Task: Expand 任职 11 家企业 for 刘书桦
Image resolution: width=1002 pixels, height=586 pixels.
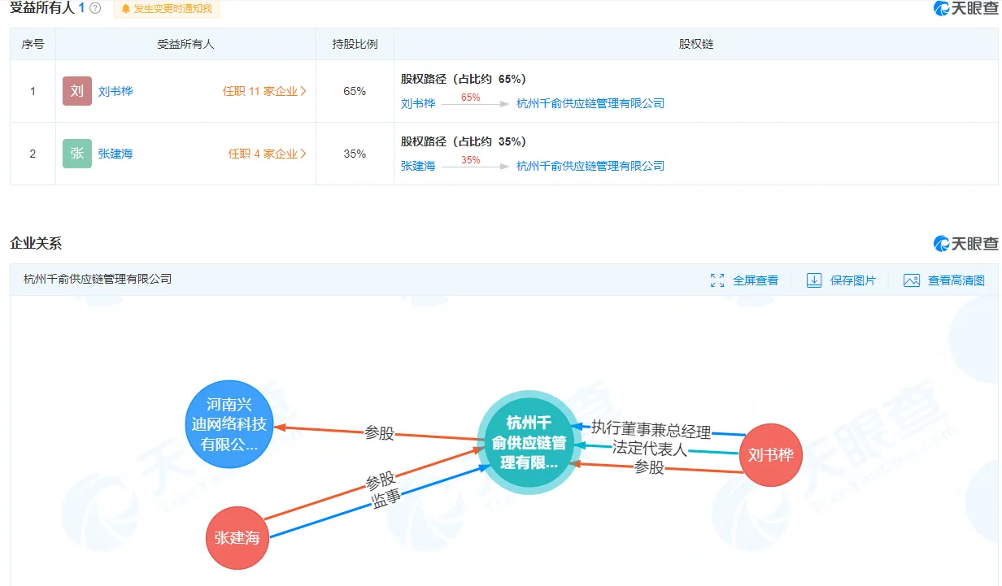Action: click(265, 91)
